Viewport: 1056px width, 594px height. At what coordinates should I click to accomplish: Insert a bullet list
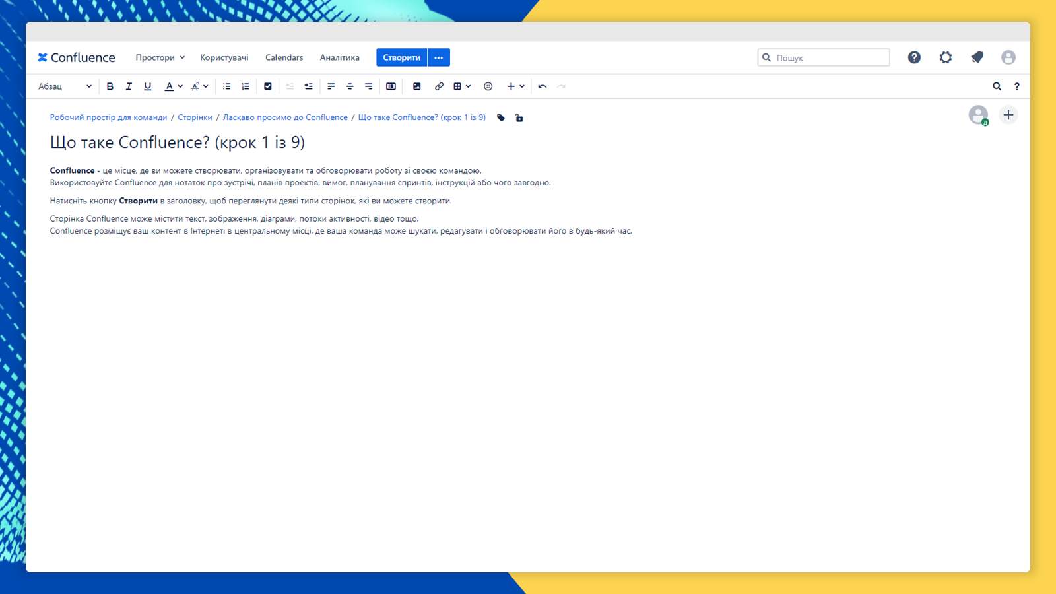226,86
